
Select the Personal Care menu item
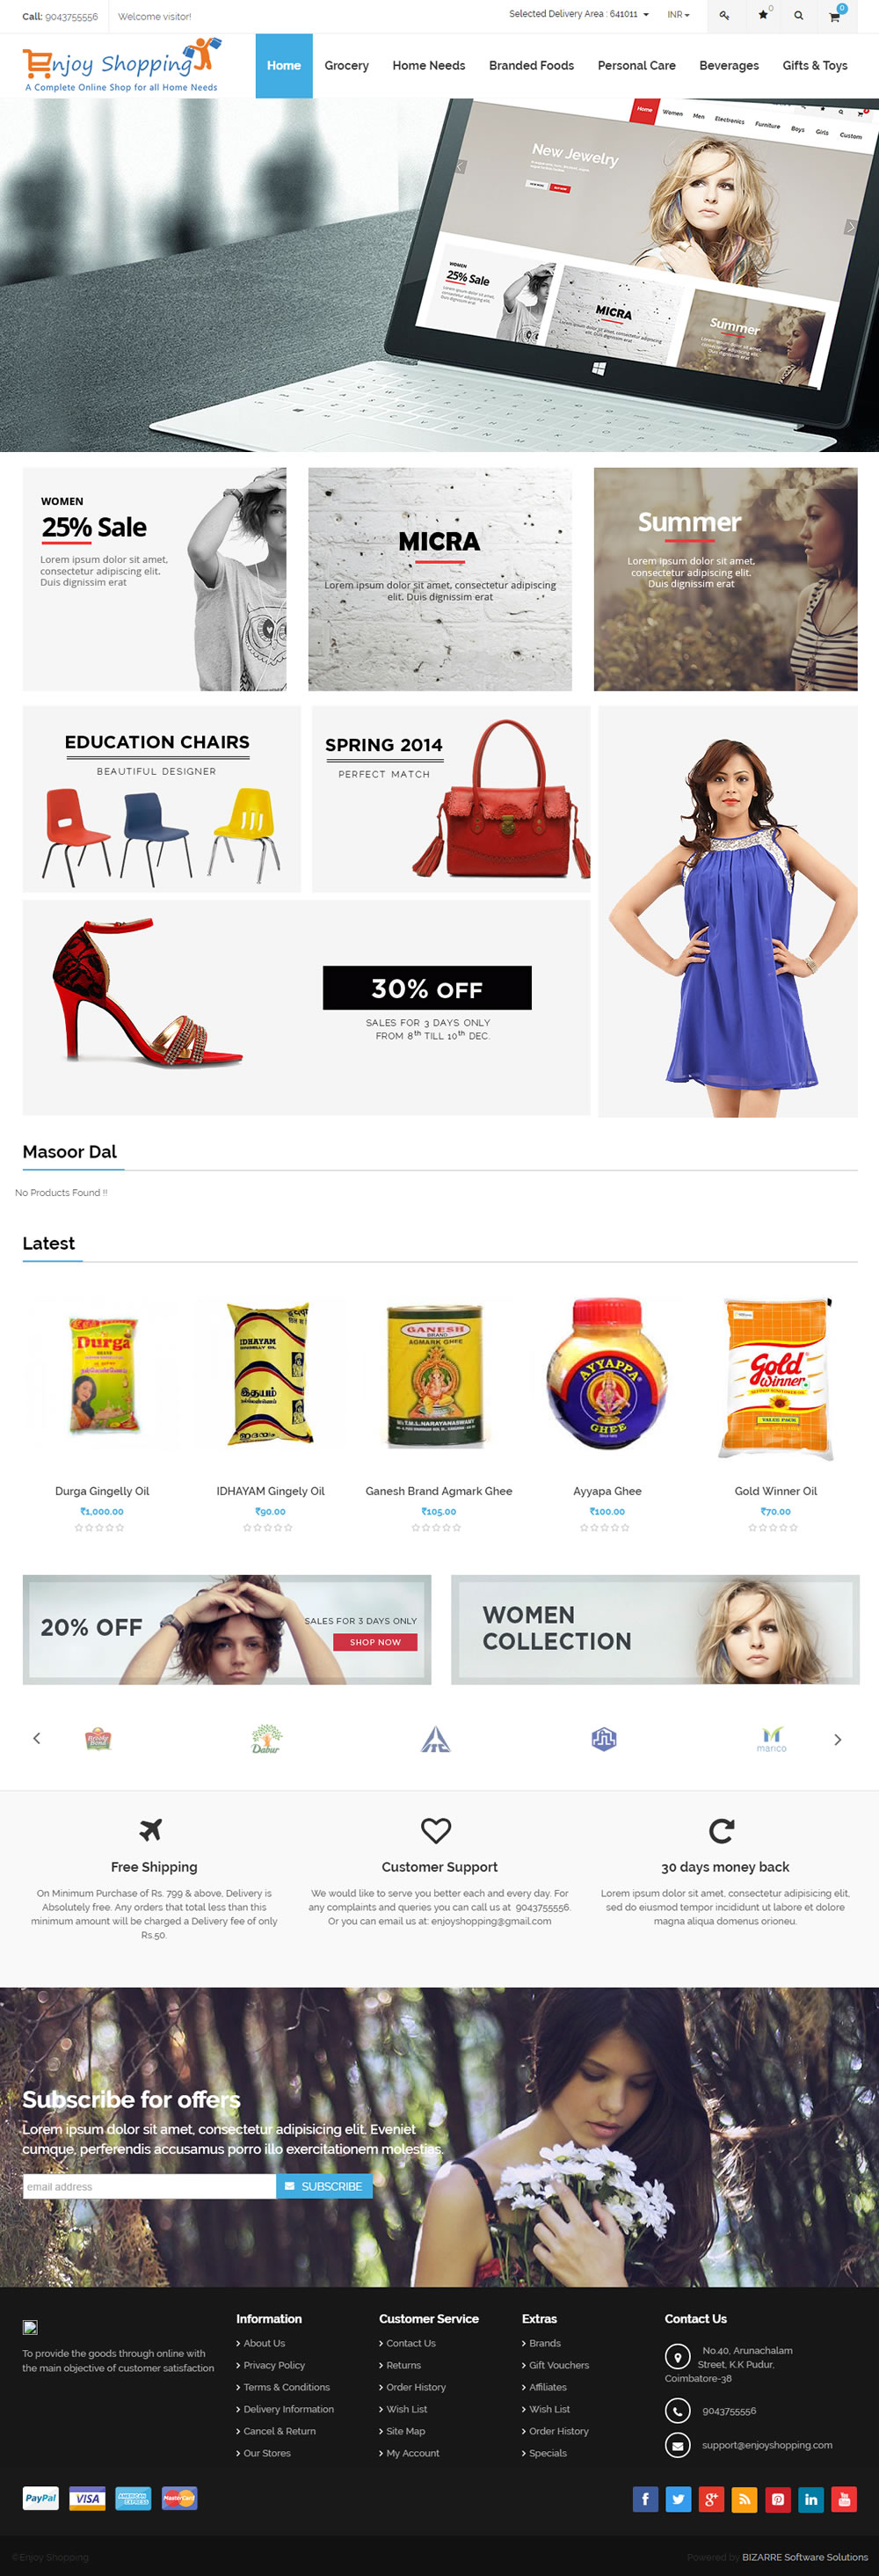tap(636, 66)
